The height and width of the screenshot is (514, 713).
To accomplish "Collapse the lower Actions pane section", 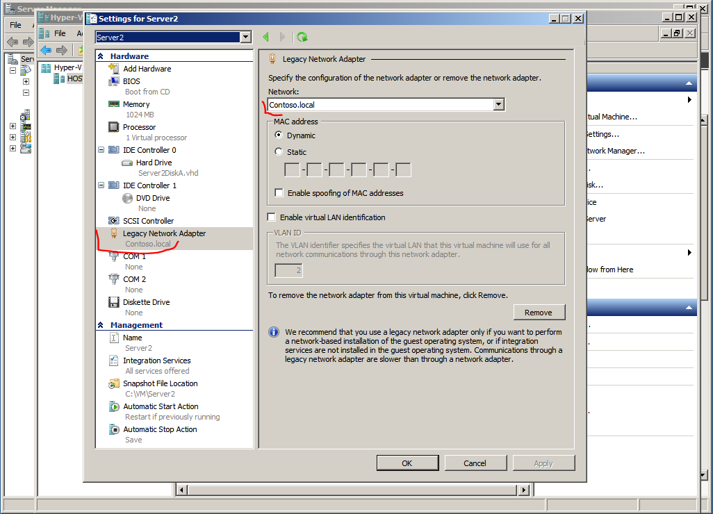I will click(689, 308).
